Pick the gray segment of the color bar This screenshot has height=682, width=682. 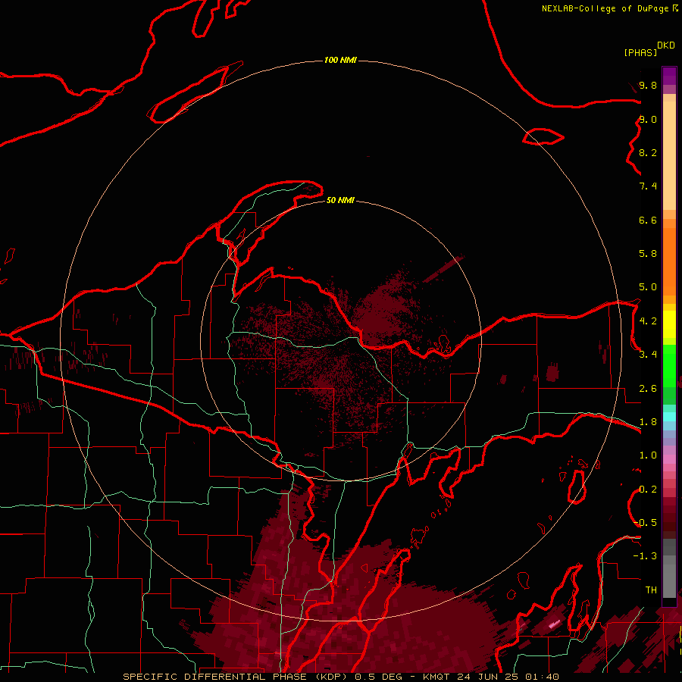coord(669,577)
